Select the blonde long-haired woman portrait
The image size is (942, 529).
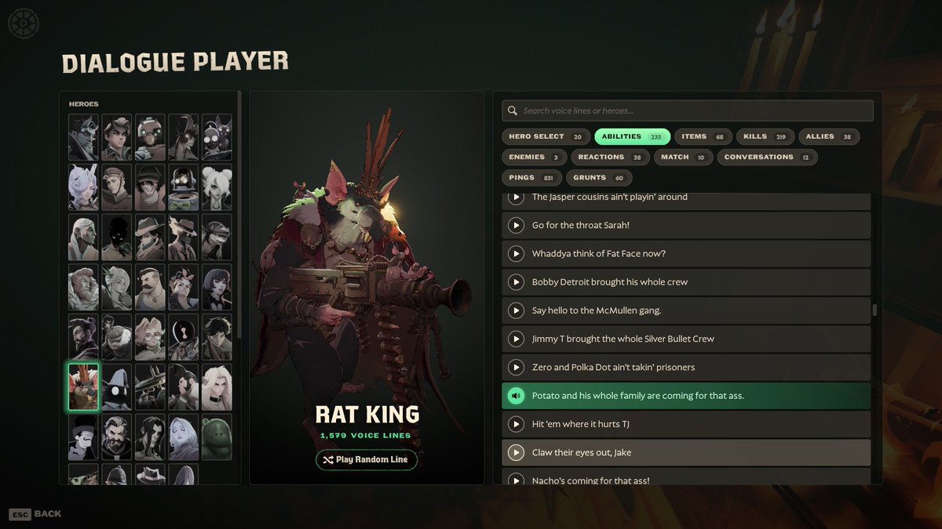click(217, 387)
